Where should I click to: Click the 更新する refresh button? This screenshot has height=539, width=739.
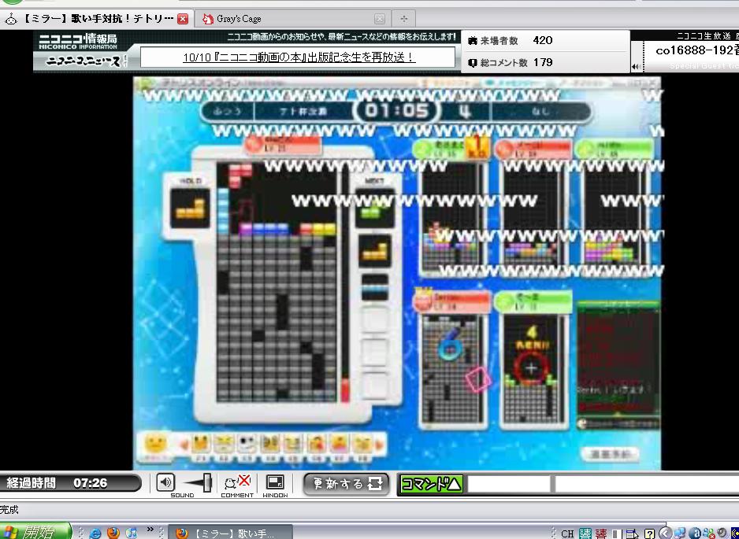346,483
